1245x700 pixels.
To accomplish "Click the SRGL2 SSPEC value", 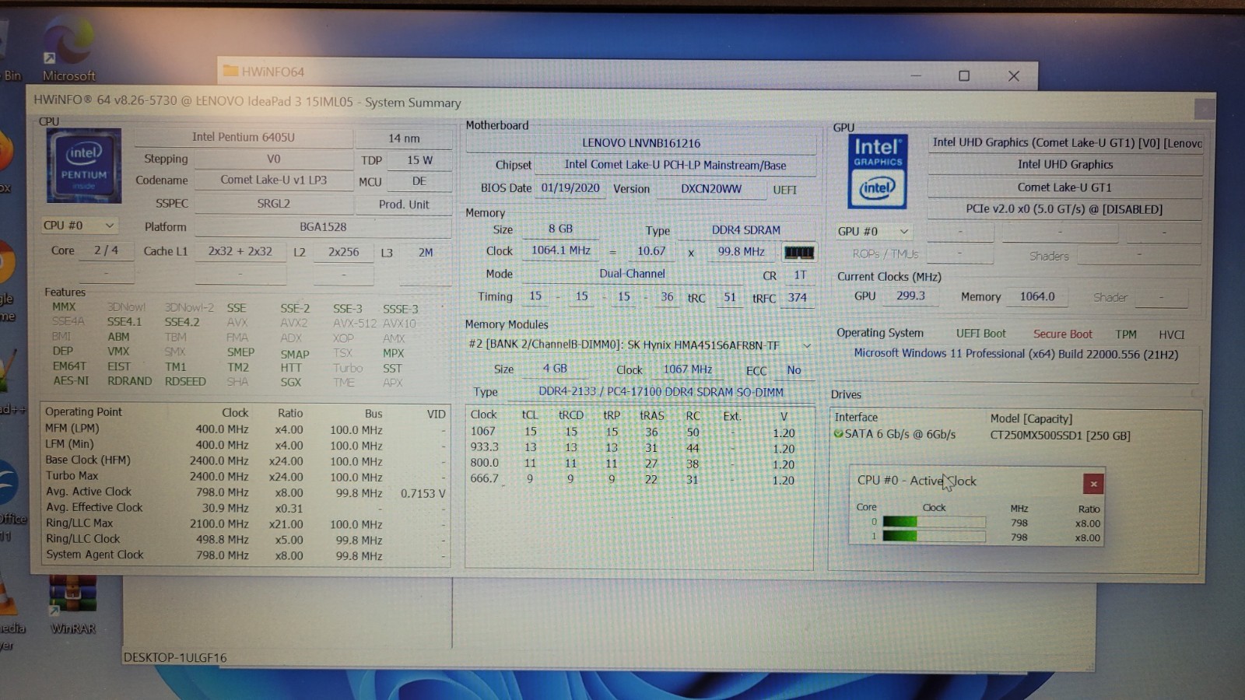I will click(273, 204).
